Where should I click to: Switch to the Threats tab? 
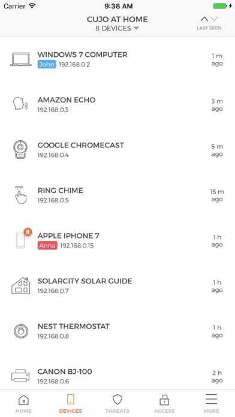[117, 403]
